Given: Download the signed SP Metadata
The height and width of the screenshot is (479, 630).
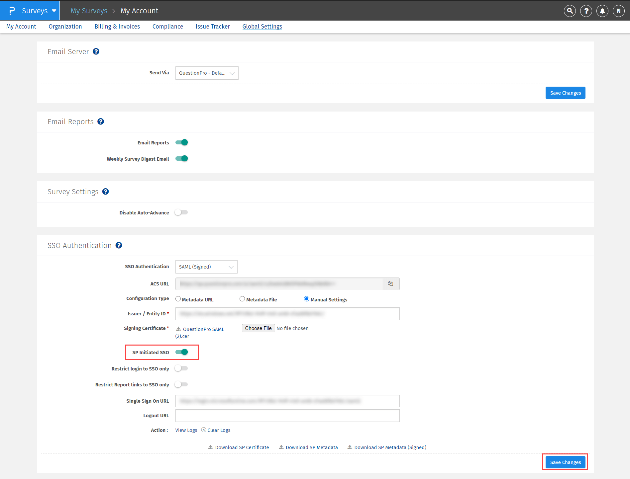Looking at the screenshot, I should [x=390, y=447].
